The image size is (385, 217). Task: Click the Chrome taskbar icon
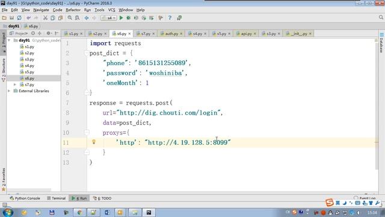click(79, 212)
